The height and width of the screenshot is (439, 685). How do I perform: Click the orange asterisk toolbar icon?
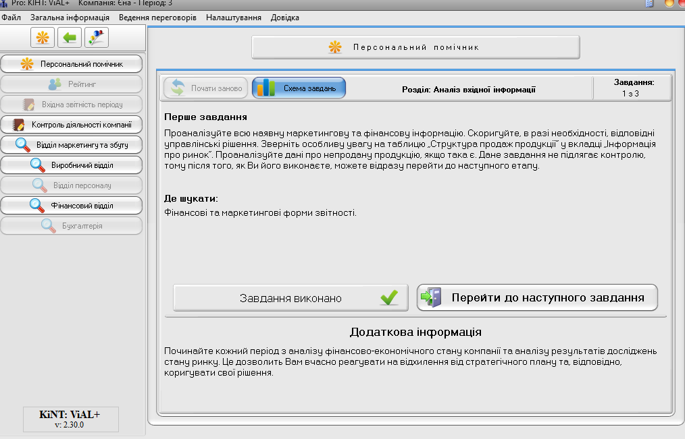(43, 38)
